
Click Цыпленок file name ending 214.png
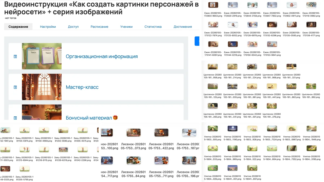click(x=232, y=76)
